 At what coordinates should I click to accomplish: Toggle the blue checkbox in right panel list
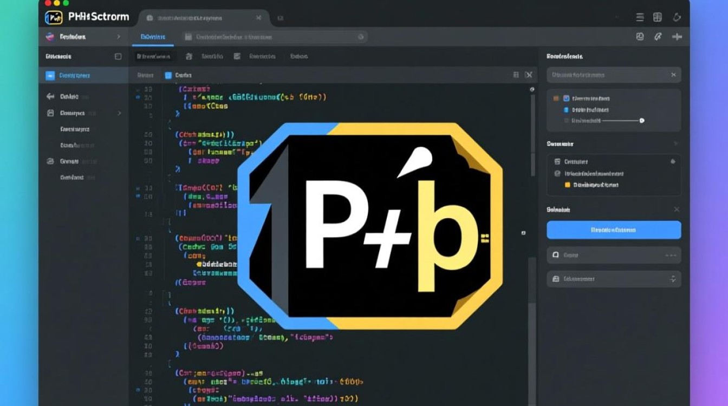click(x=567, y=99)
